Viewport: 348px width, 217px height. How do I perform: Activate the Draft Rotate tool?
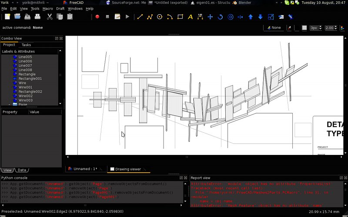[x=220, y=17]
